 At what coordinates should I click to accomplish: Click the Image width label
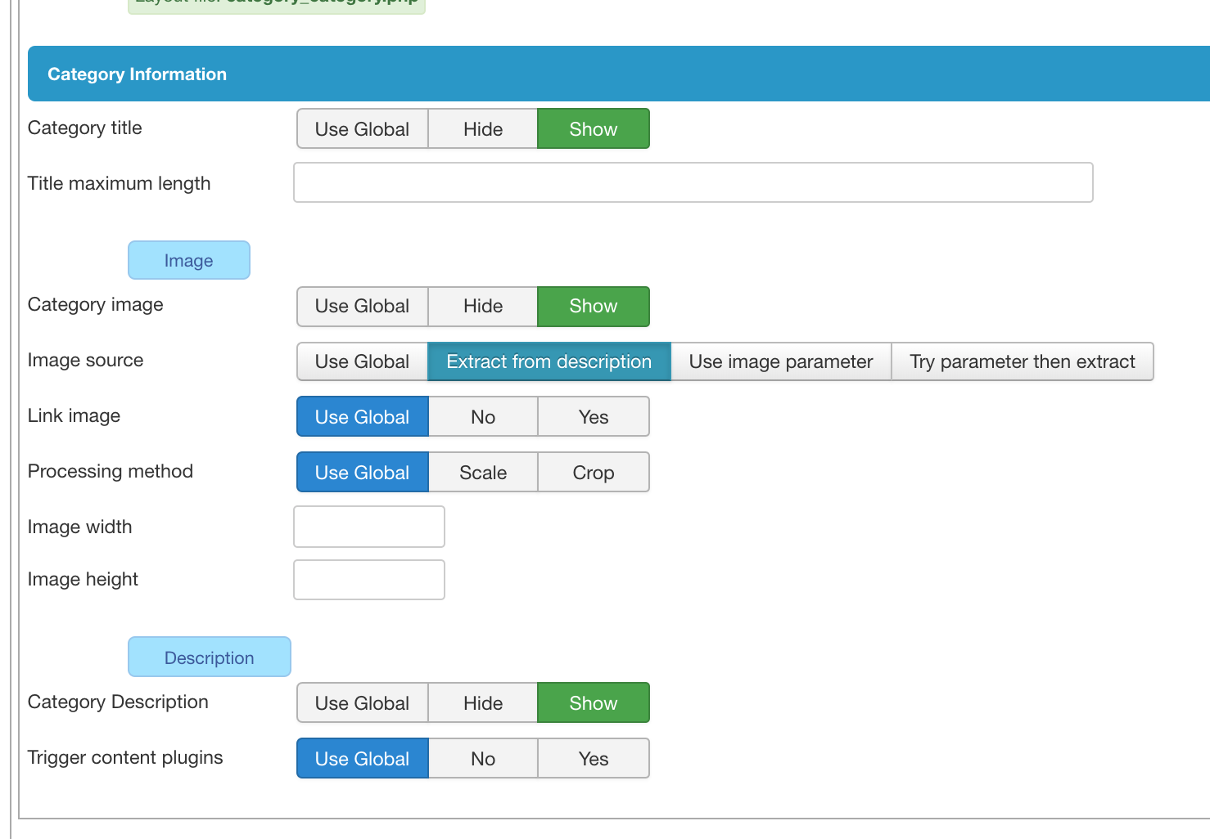pyautogui.click(x=80, y=527)
